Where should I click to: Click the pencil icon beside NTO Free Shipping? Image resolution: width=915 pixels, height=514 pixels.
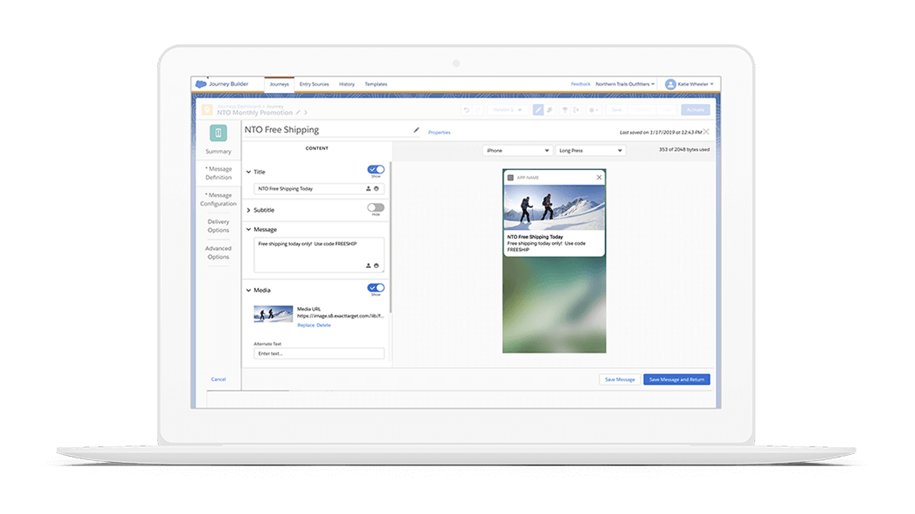[416, 130]
